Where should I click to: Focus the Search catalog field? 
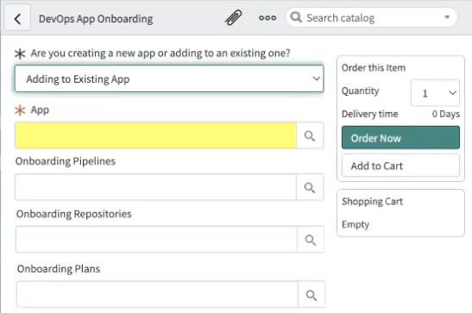point(371,17)
